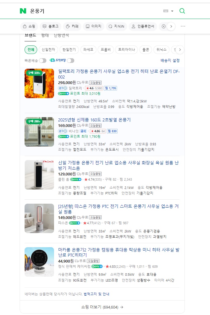Open the on-screen keyboard icon
The image size is (210, 315).
coord(166,11)
